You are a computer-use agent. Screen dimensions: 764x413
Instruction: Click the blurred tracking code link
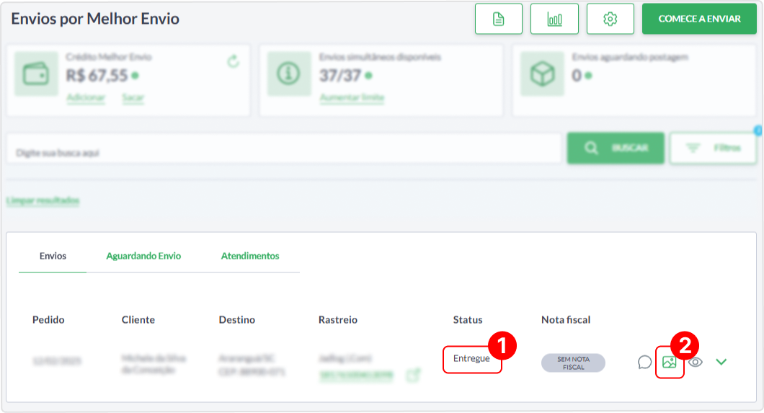(356, 376)
